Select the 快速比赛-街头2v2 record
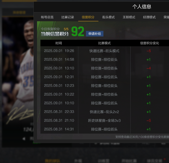 (x=104, y=112)
